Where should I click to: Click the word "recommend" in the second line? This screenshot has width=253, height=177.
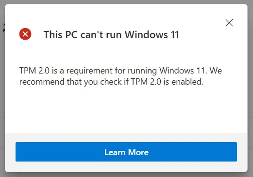pos(42,82)
